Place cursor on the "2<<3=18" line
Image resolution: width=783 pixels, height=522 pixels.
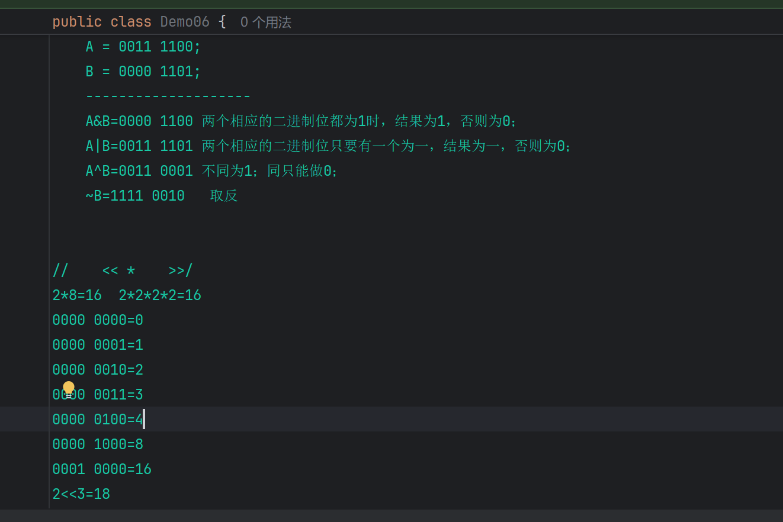click(81, 494)
